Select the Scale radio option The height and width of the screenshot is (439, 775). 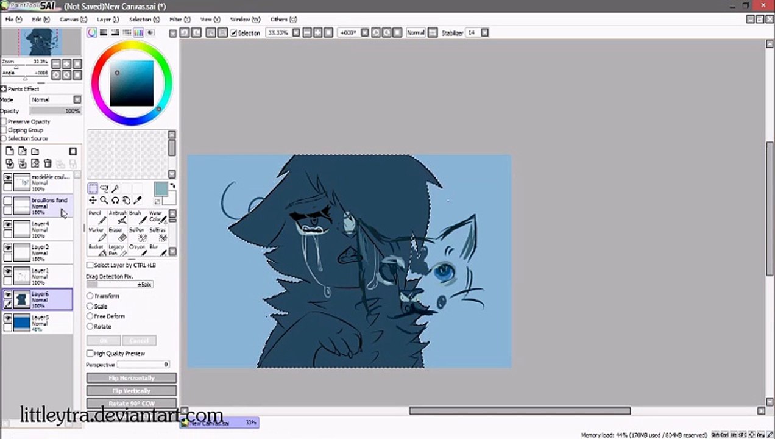(x=90, y=306)
